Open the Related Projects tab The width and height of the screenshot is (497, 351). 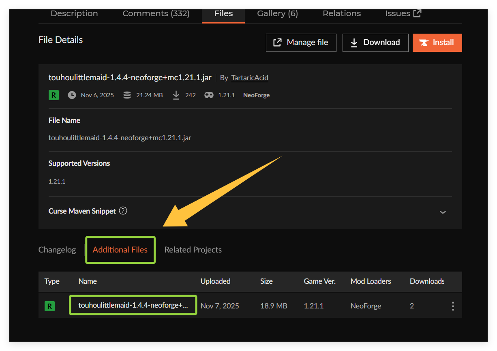[193, 250]
